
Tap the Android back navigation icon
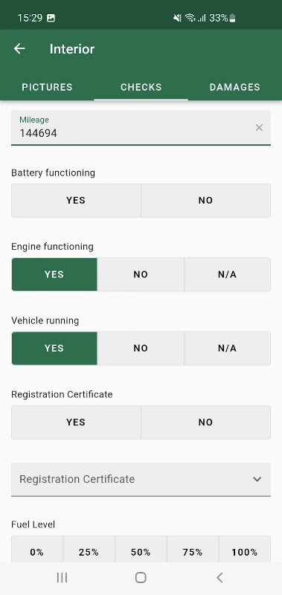[x=219, y=578]
